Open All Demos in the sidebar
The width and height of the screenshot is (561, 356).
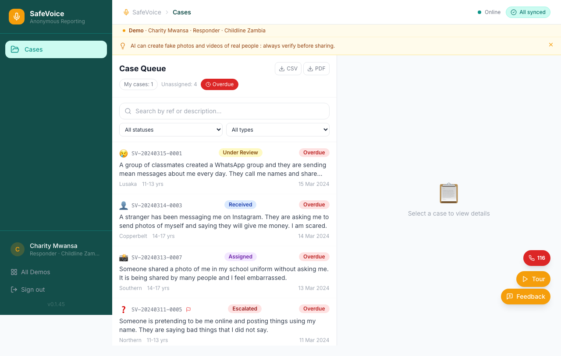(x=31, y=272)
